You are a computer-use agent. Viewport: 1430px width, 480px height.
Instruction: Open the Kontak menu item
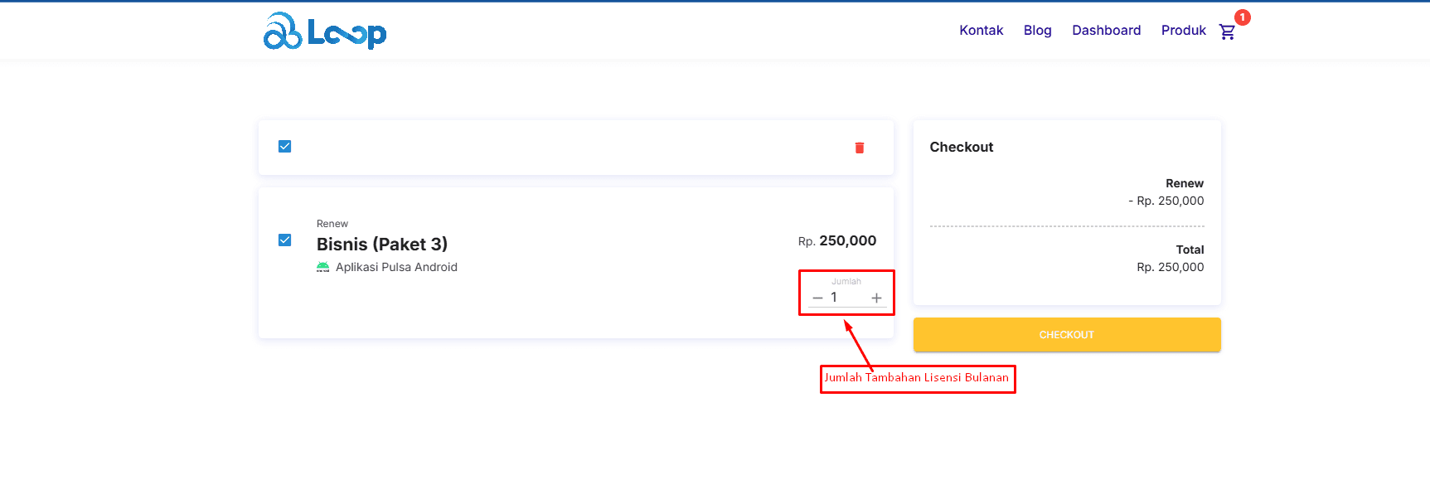pos(981,31)
